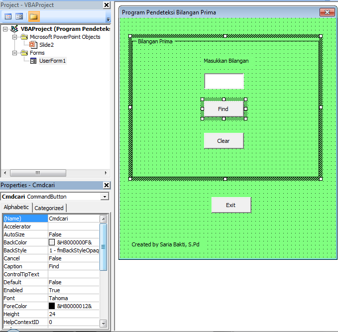Edit the Cmdcari name value
This screenshot has height=332, width=338.
click(x=74, y=219)
